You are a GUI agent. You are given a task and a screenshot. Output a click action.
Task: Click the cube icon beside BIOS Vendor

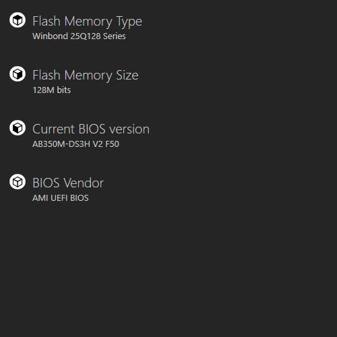18,182
